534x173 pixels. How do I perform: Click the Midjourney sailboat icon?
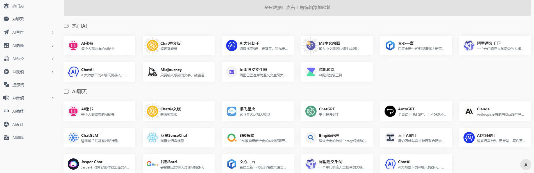(x=152, y=72)
